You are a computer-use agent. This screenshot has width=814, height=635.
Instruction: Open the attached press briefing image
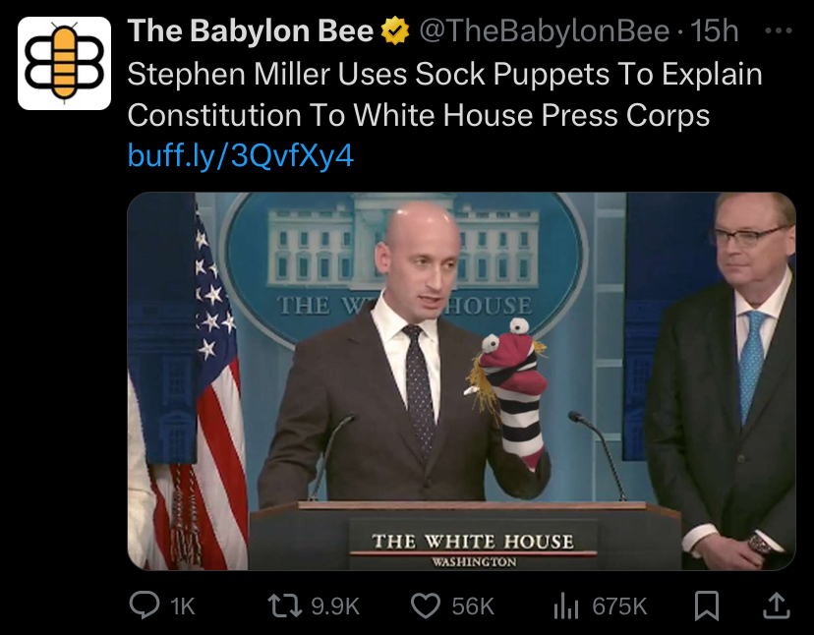(461, 381)
